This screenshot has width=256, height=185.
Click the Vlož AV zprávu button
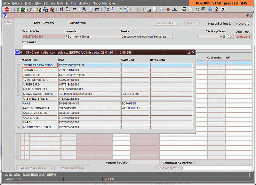pyautogui.click(x=169, y=168)
